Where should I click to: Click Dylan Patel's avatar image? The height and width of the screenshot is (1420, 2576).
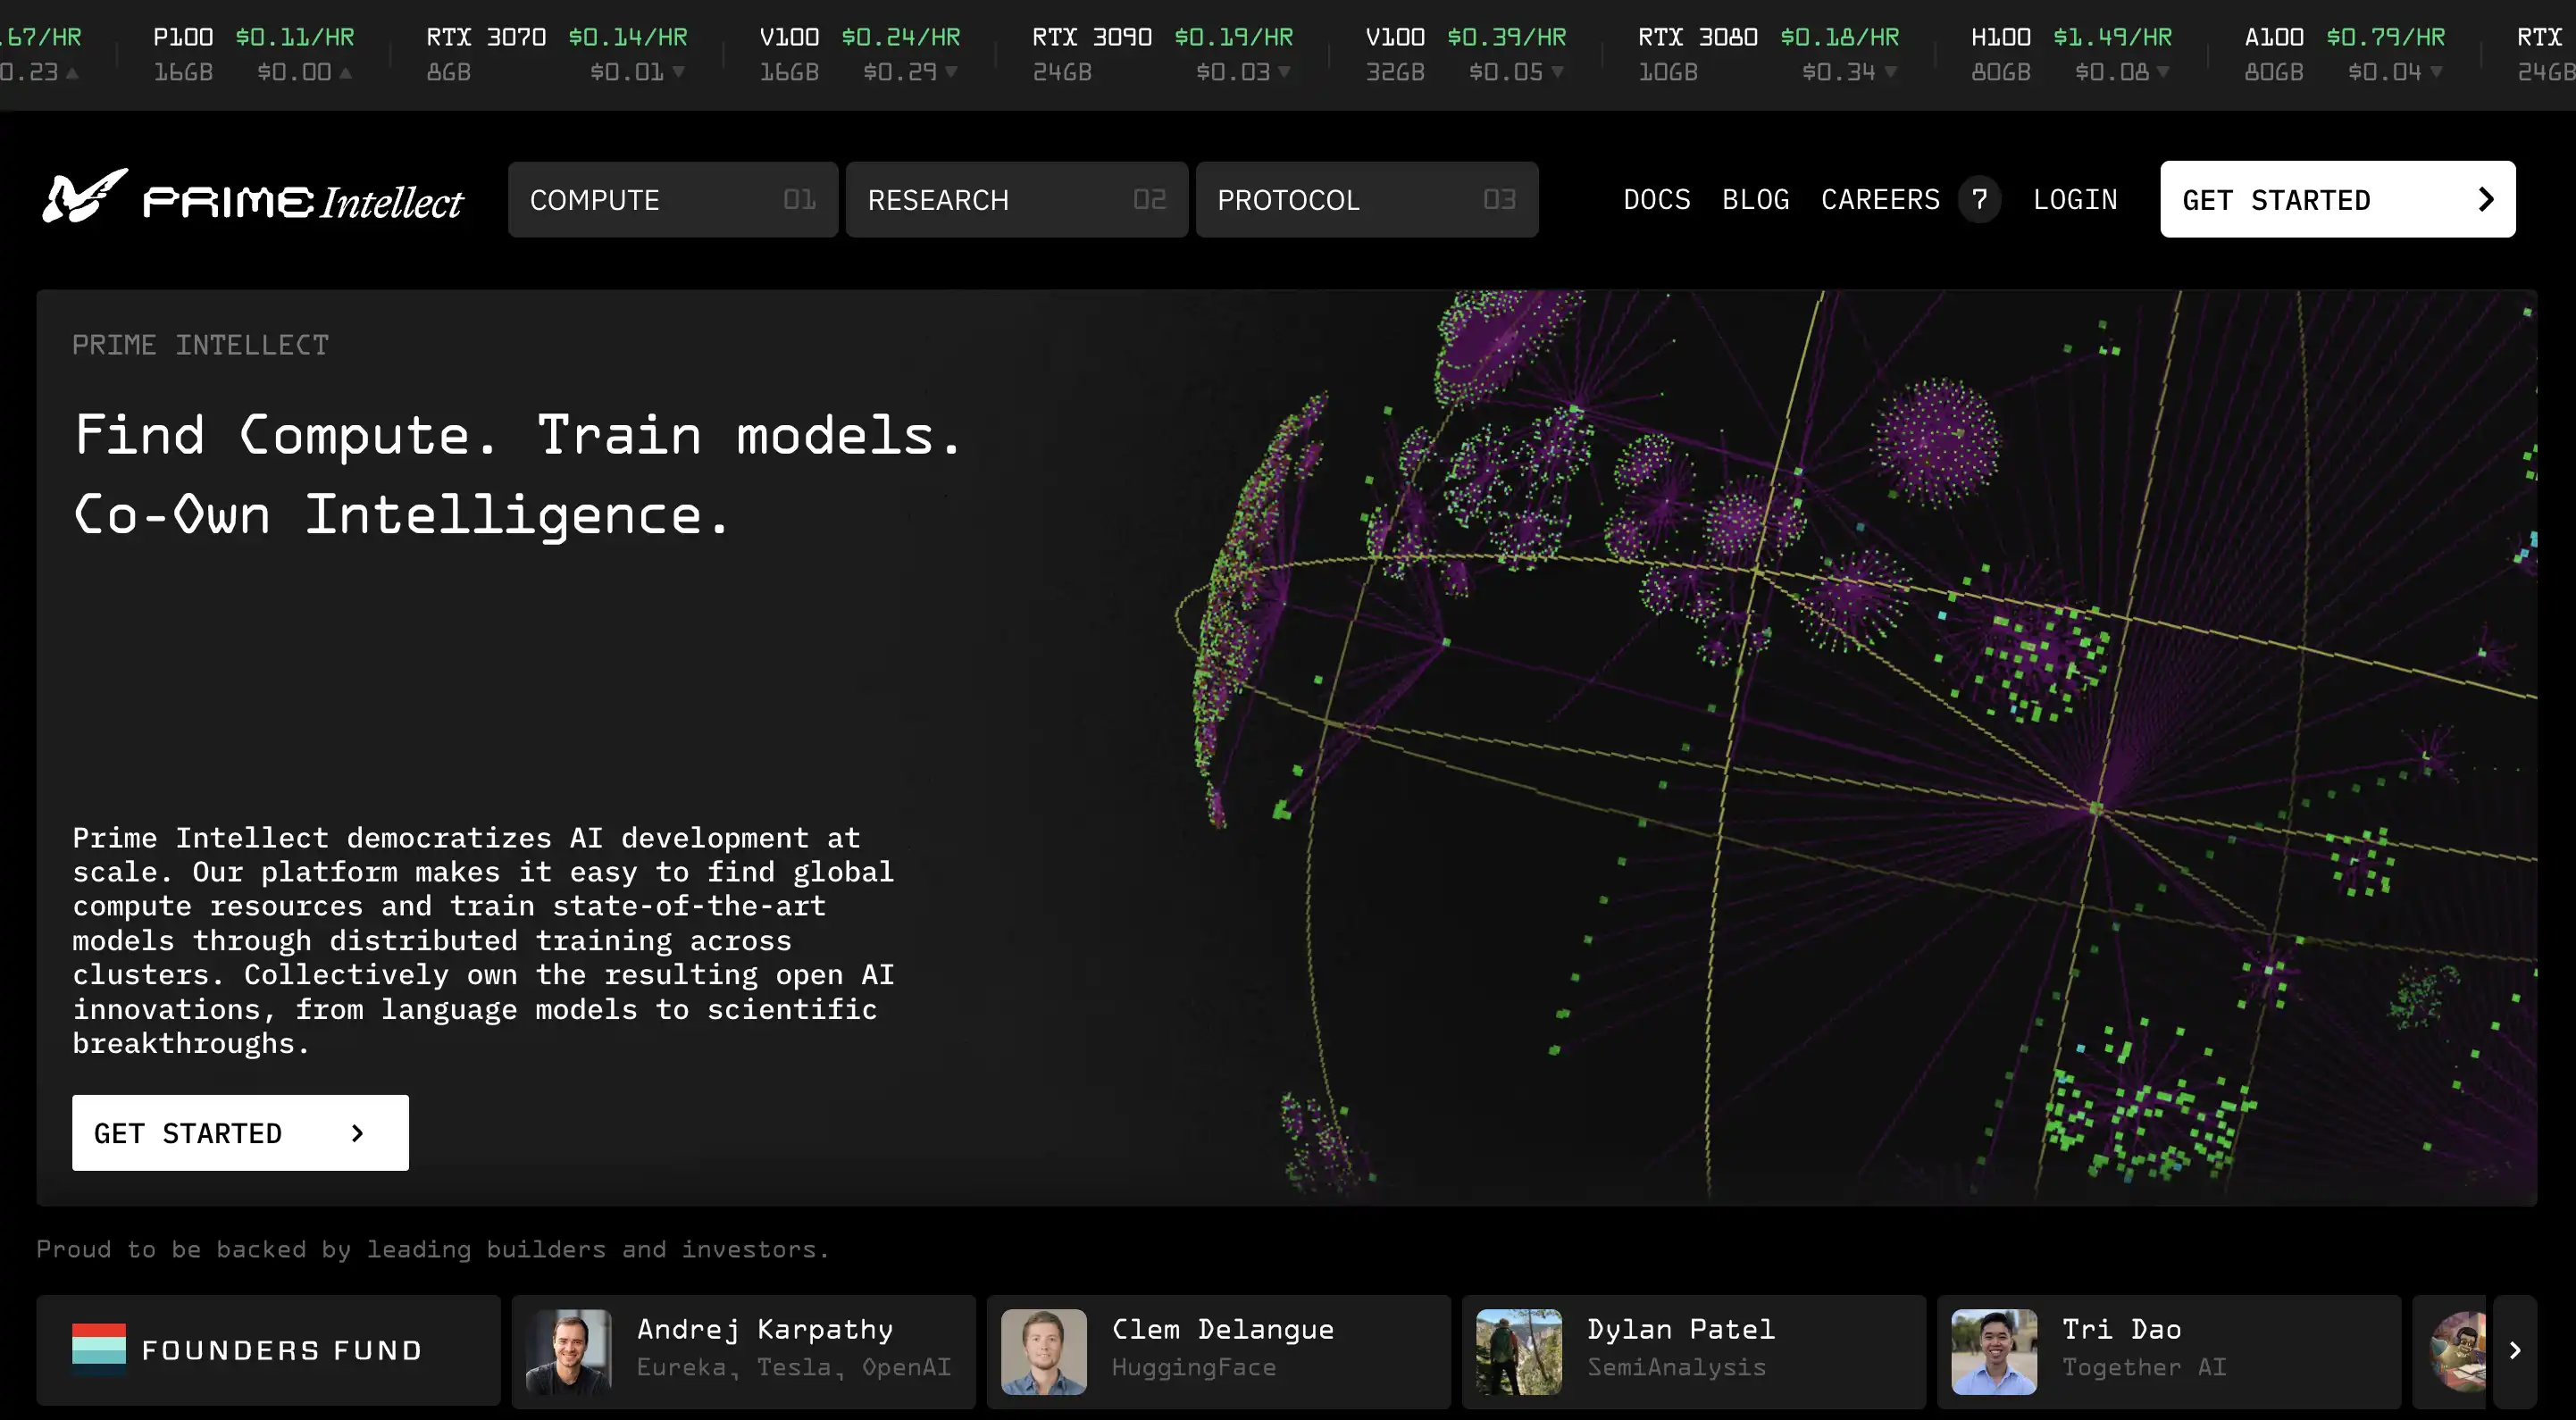(1519, 1352)
